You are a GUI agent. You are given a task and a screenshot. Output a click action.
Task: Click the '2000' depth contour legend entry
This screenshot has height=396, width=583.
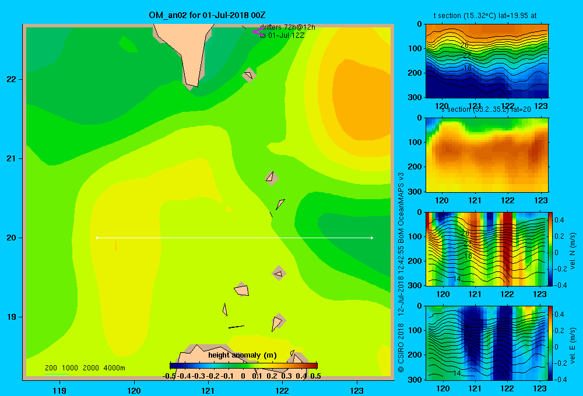[91, 368]
